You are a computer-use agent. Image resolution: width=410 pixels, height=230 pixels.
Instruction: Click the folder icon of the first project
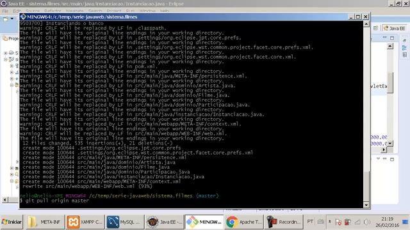12,53
